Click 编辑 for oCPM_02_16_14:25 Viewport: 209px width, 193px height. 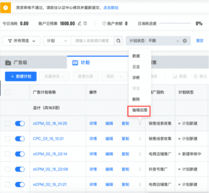(109, 124)
